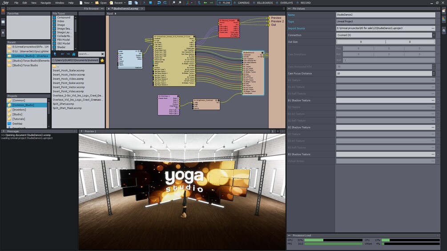The width and height of the screenshot is (447, 251).
Task: Open the Navigate menu
Action: (46, 3)
